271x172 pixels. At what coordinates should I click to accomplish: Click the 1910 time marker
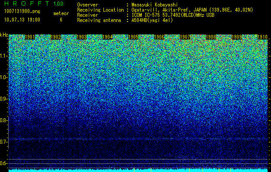click(x=262, y=37)
